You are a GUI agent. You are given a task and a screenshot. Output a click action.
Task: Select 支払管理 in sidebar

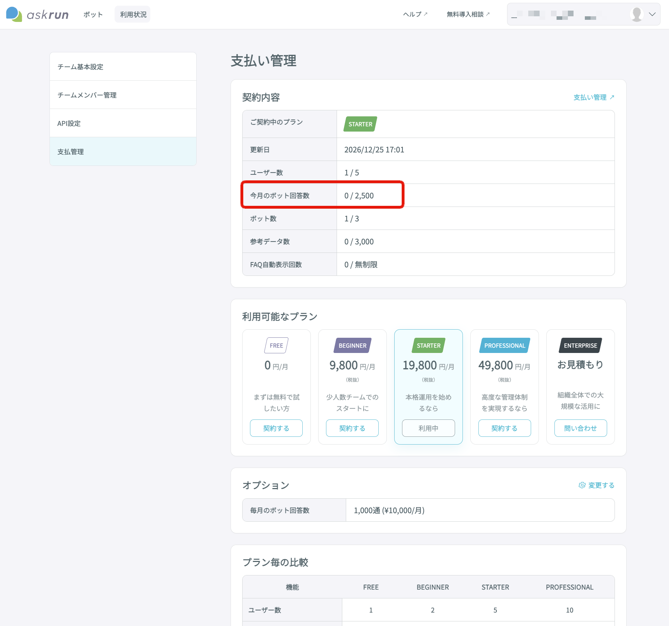coord(123,151)
